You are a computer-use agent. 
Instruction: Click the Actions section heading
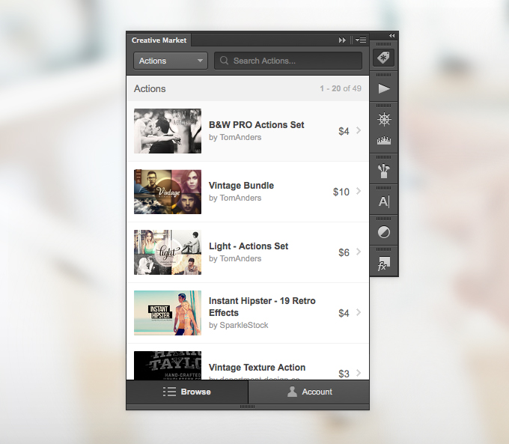(150, 88)
